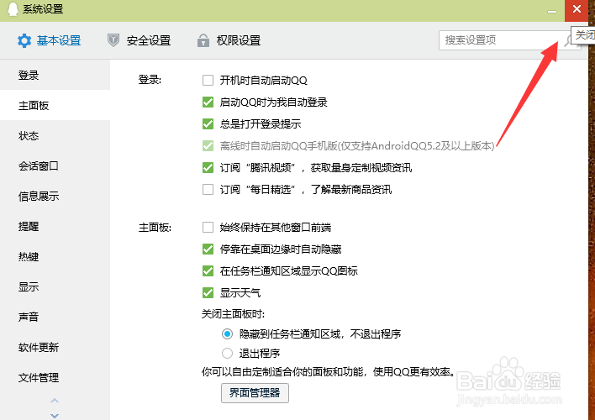Screen dimensions: 595x420
Task: Click the 主面板: section heading
Action: pyautogui.click(x=155, y=228)
